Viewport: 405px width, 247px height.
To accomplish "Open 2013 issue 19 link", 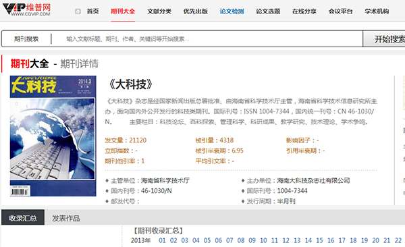I will pyautogui.click(x=364, y=240).
